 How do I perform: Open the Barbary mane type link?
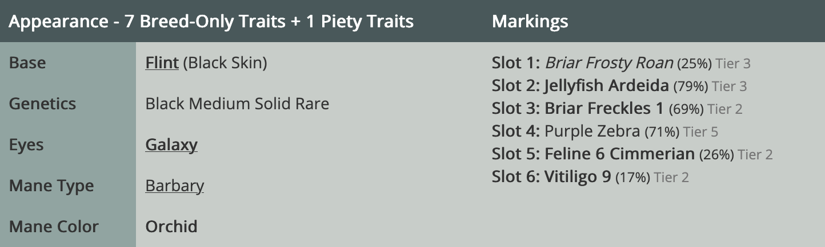pos(174,186)
